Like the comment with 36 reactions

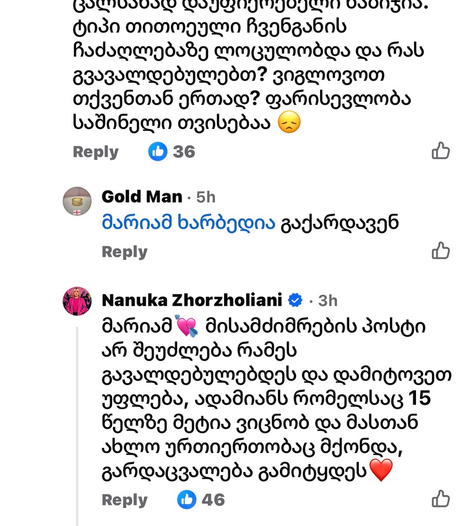pos(440,151)
